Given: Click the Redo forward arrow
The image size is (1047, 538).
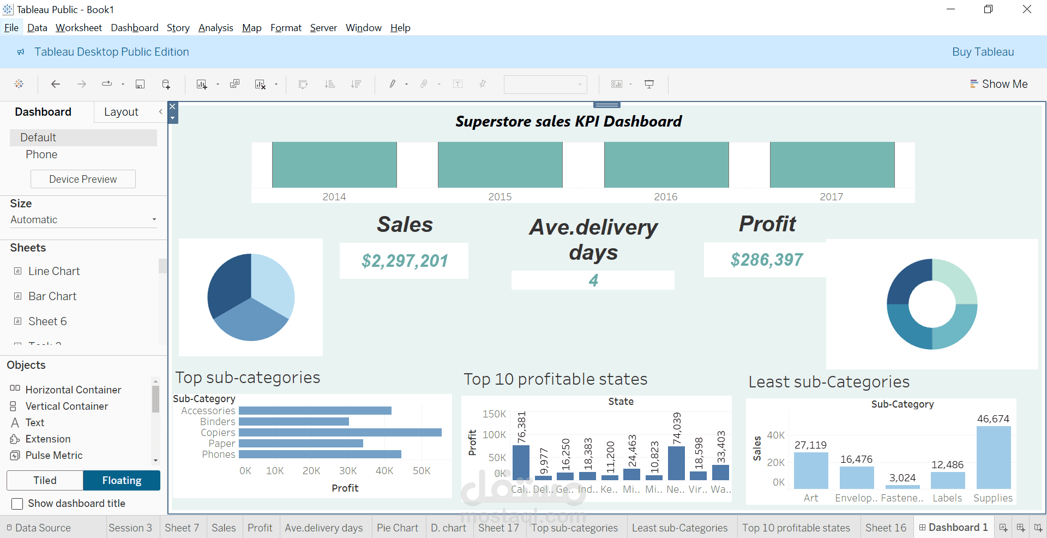Looking at the screenshot, I should pyautogui.click(x=82, y=84).
